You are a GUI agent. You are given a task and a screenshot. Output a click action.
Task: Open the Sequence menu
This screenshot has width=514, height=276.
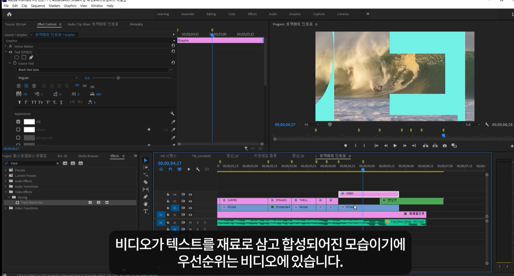(x=38, y=6)
